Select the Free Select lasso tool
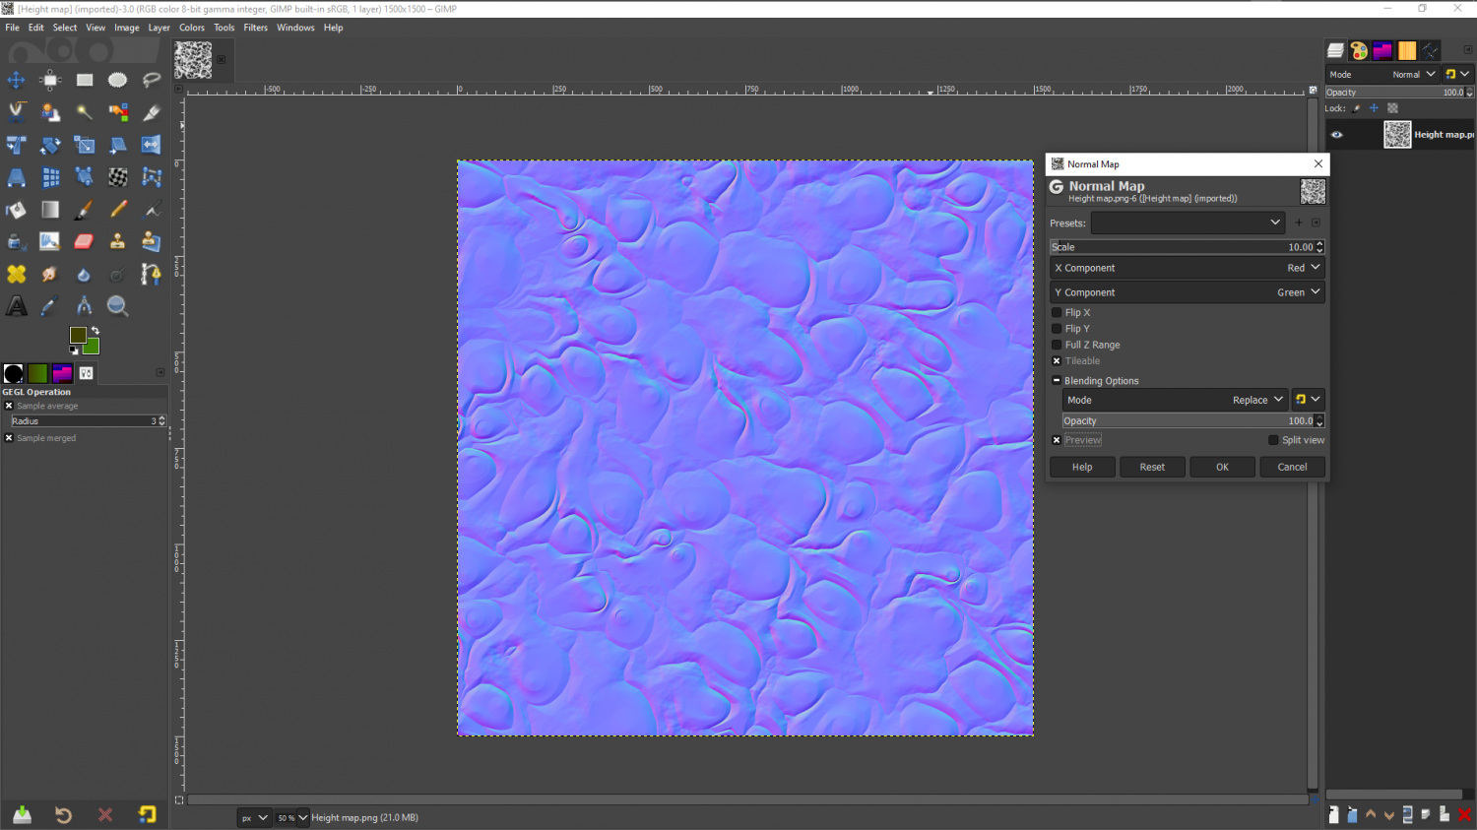The width and height of the screenshot is (1477, 830). [152, 80]
